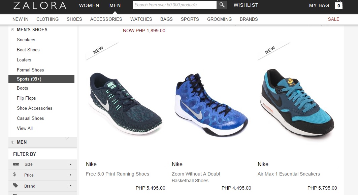This screenshot has width=358, height=195.
Task: Open Air Max 1 Essential Sneakers link
Action: [x=289, y=174]
